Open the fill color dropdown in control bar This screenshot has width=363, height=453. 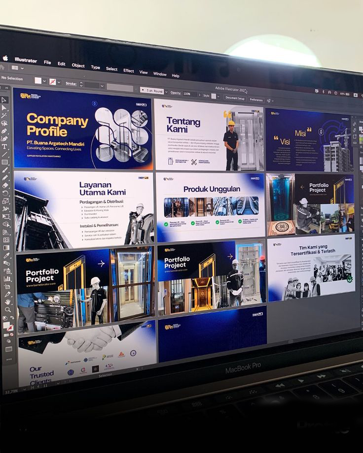pos(44,81)
